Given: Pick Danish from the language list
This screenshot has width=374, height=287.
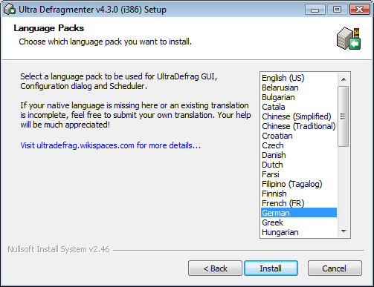Looking at the screenshot, I should (299, 155).
